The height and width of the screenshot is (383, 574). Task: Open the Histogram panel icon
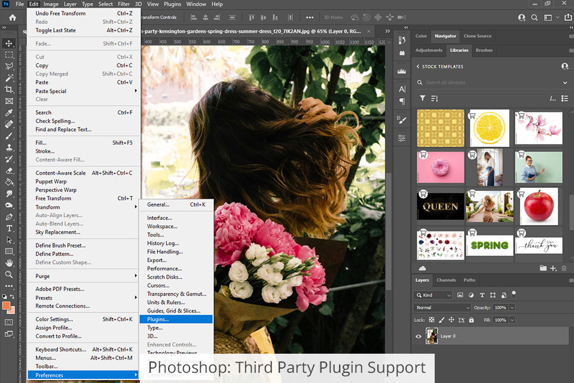click(x=402, y=71)
